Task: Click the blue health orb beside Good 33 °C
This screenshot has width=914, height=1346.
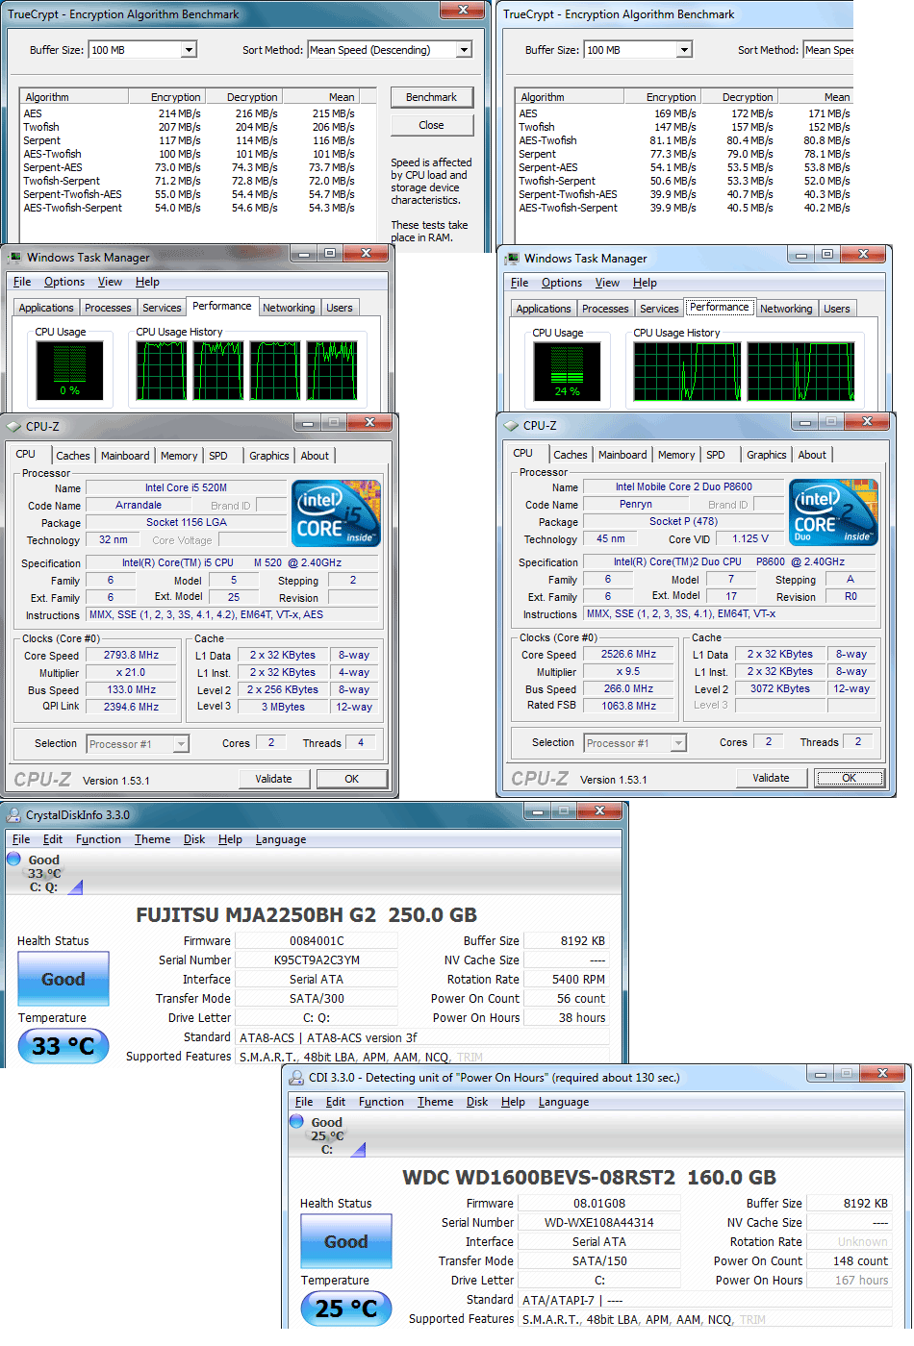Action: coord(13,859)
